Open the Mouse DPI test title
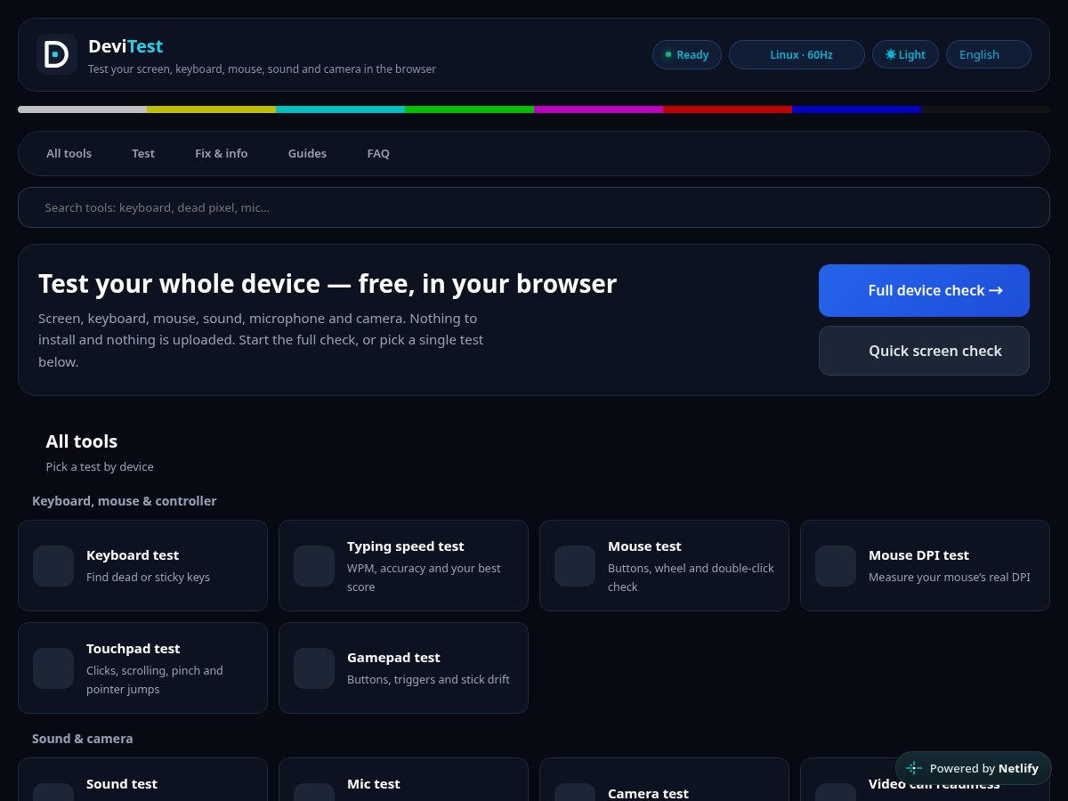 pos(918,555)
